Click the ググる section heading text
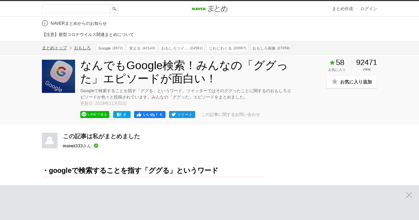The height and width of the screenshot is (220, 419). coord(130,170)
